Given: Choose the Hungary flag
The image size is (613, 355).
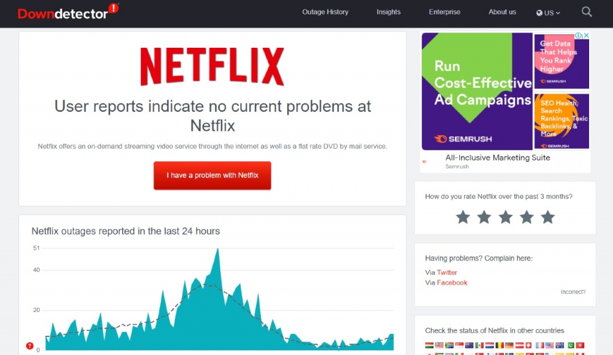Looking at the screenshot, I should click(429, 345).
